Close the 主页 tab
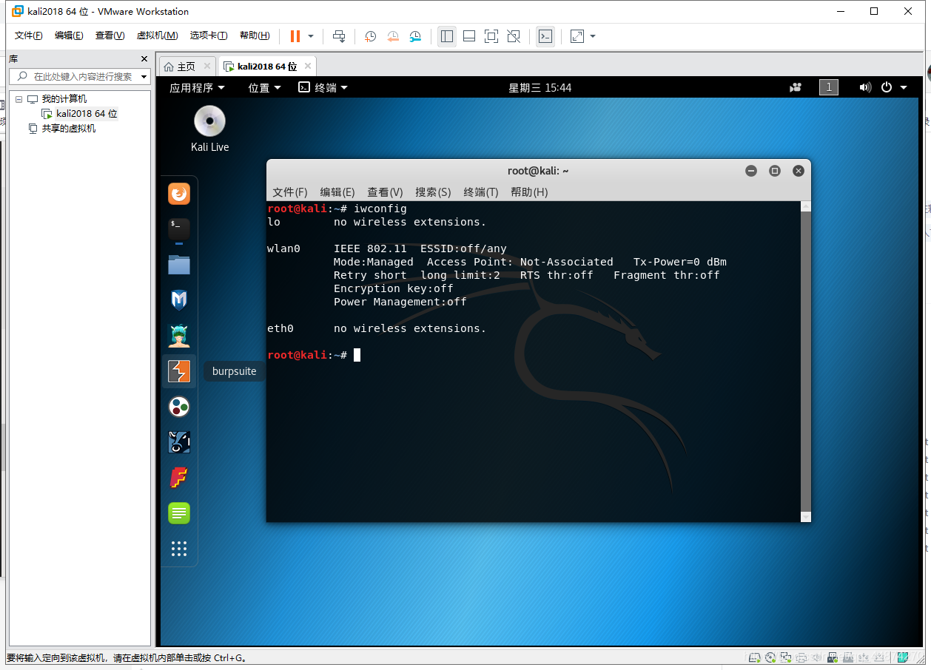 click(207, 66)
